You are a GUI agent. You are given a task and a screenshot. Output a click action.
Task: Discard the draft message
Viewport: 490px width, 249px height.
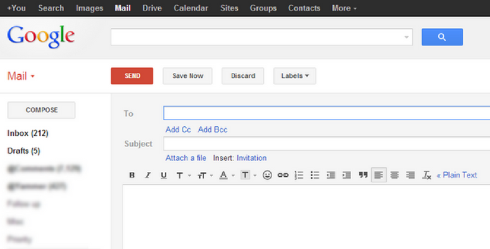243,76
